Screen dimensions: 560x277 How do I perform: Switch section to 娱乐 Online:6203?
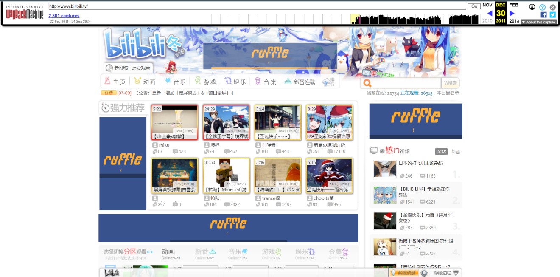305,254
